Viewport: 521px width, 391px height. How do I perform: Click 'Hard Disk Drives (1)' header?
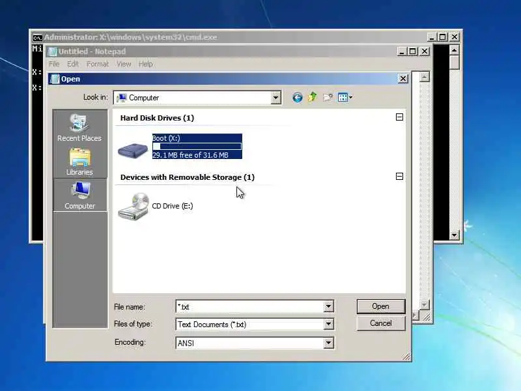point(157,118)
